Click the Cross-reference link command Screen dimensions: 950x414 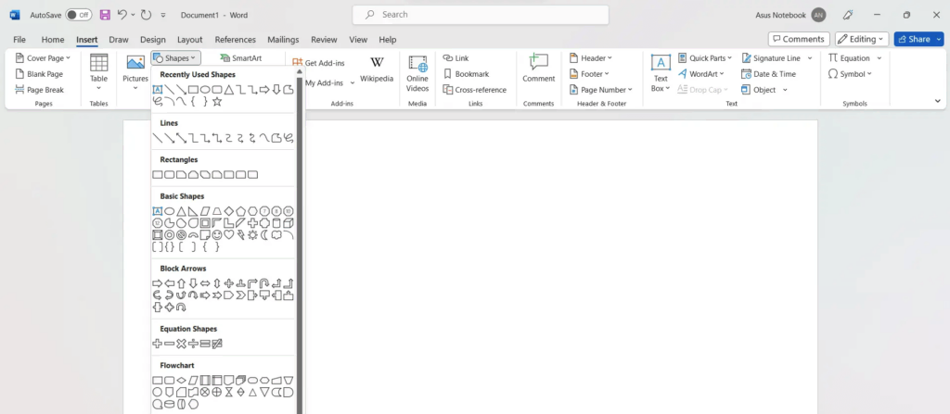[475, 90]
